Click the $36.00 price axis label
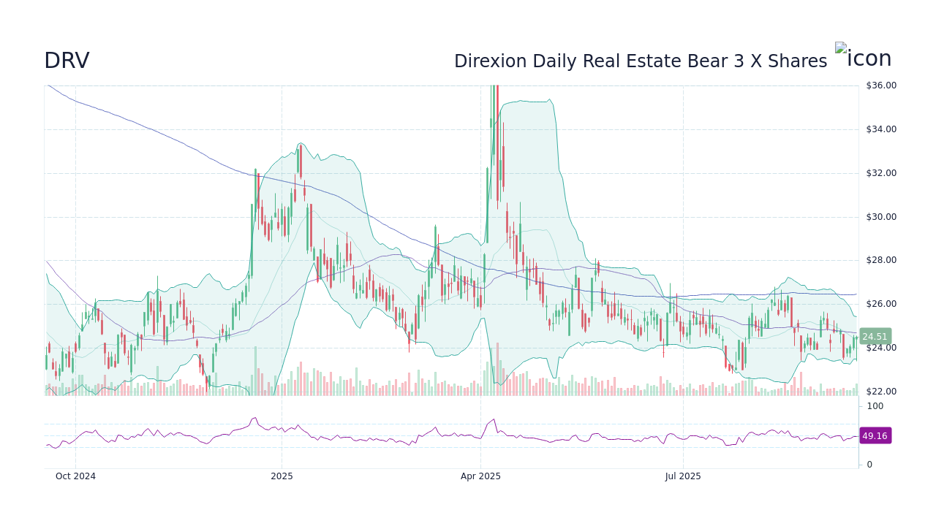 pos(881,85)
